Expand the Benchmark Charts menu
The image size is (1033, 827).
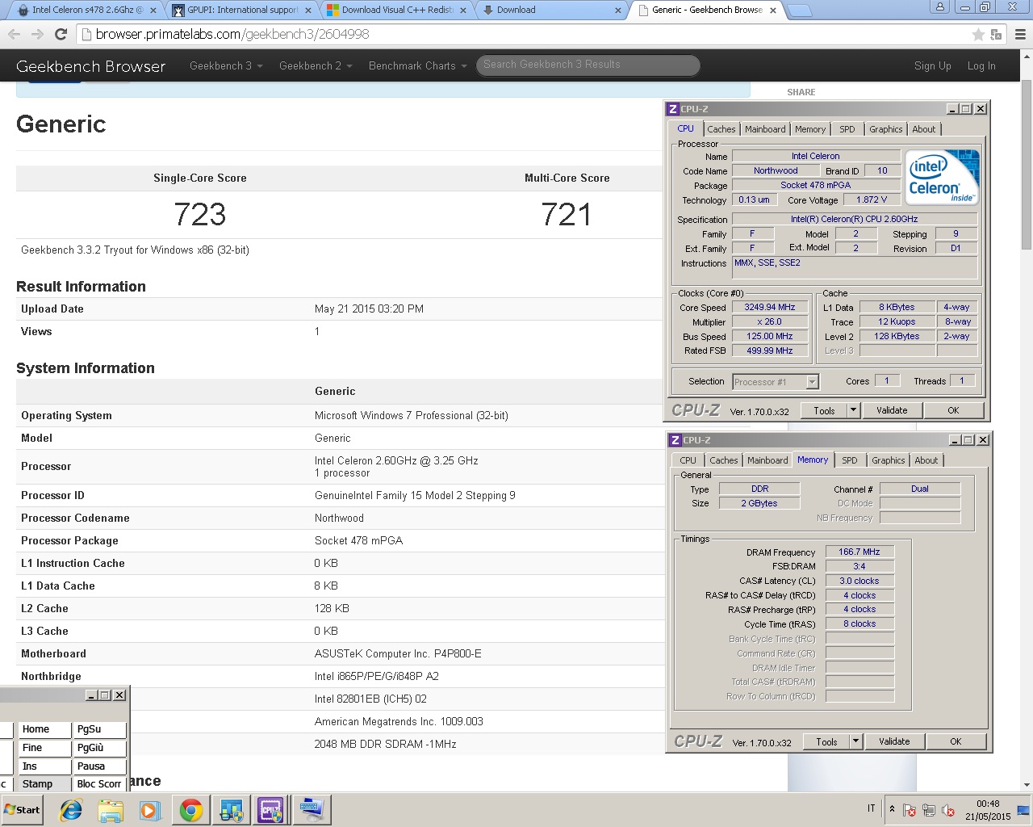[x=418, y=65]
